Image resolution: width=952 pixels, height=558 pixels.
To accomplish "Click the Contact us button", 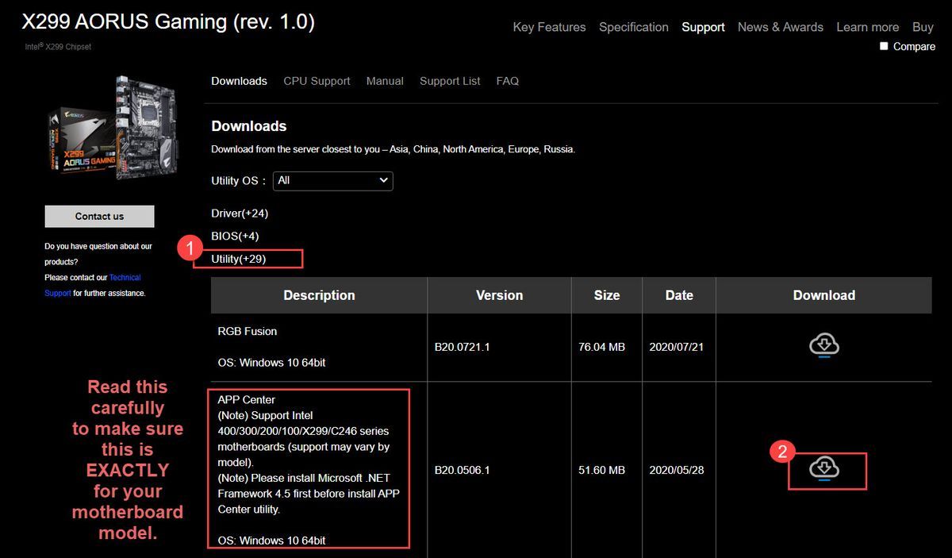I will pyautogui.click(x=99, y=216).
